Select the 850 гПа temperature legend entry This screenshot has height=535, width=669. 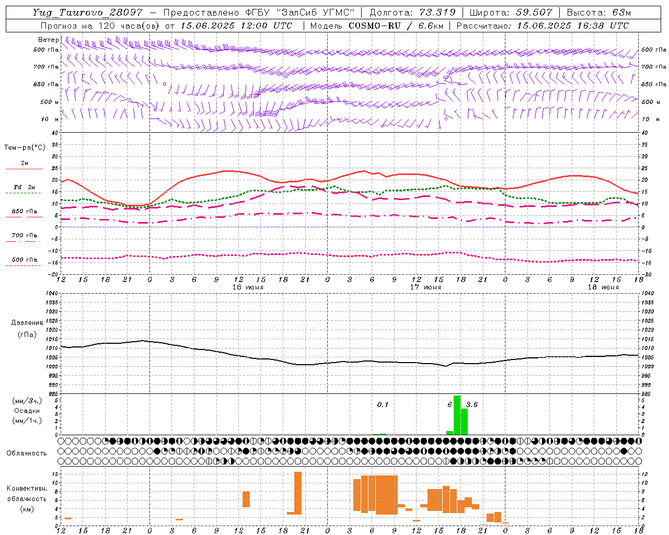pyautogui.click(x=25, y=212)
